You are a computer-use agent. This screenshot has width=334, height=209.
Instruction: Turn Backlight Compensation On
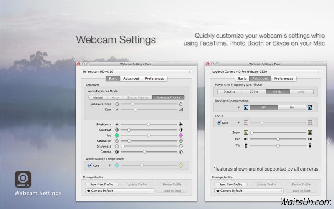pyautogui.click(x=291, y=107)
